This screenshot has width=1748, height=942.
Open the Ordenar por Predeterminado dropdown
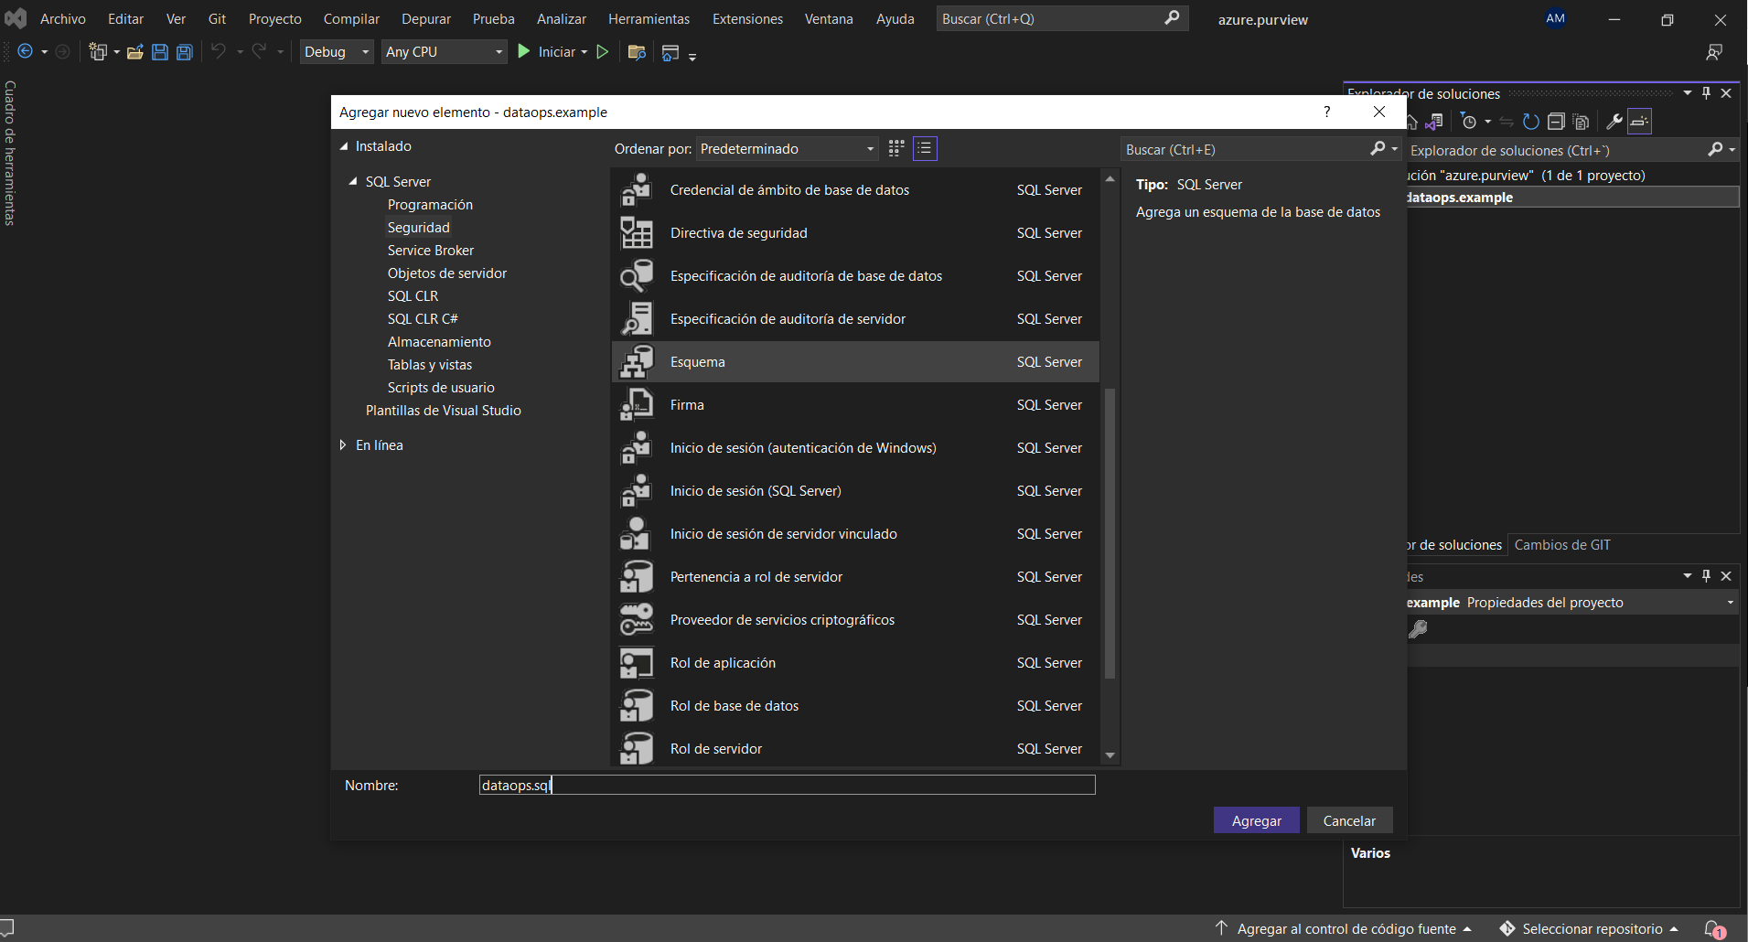tap(787, 148)
